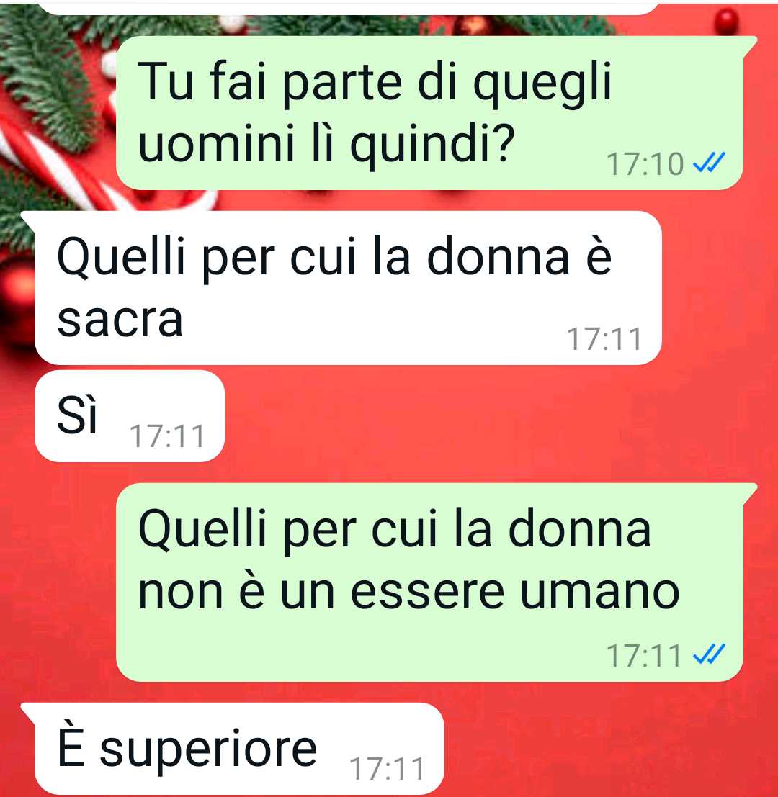Click the tail of the 'È superiore' white bubble
This screenshot has height=797, width=778.
(28, 711)
